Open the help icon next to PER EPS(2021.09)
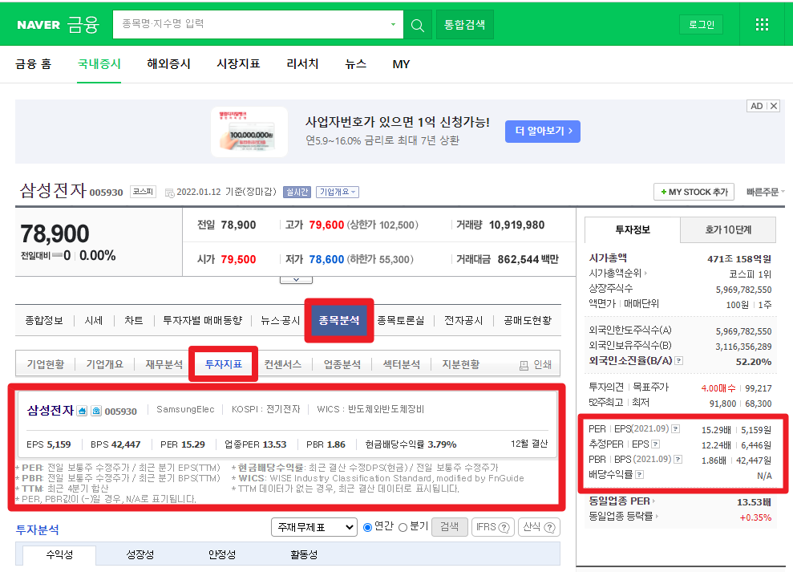Screen dimensions: 793x572 point(675,429)
